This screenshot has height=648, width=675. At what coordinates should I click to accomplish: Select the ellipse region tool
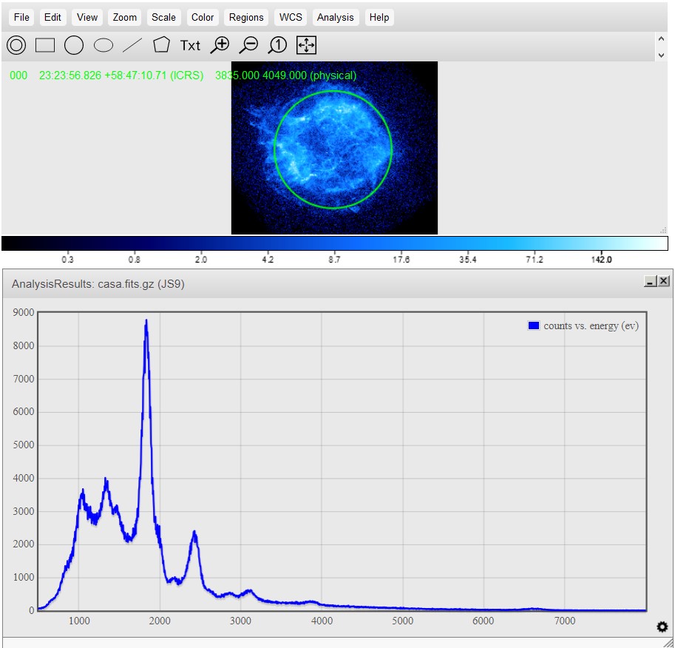pos(104,45)
